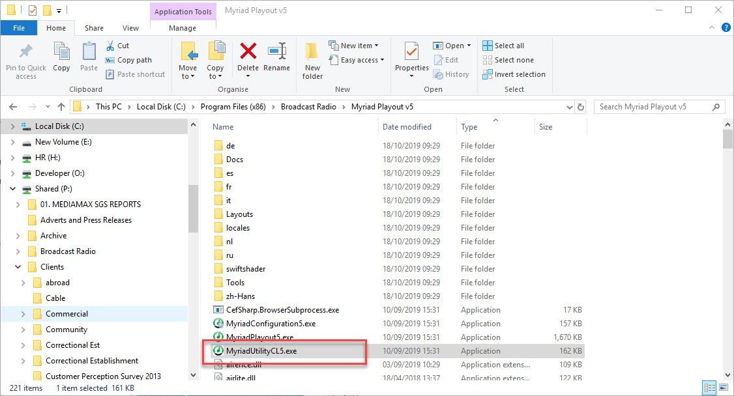734x396 pixels.
Task: Click the Paste ribbon icon
Action: [89, 51]
